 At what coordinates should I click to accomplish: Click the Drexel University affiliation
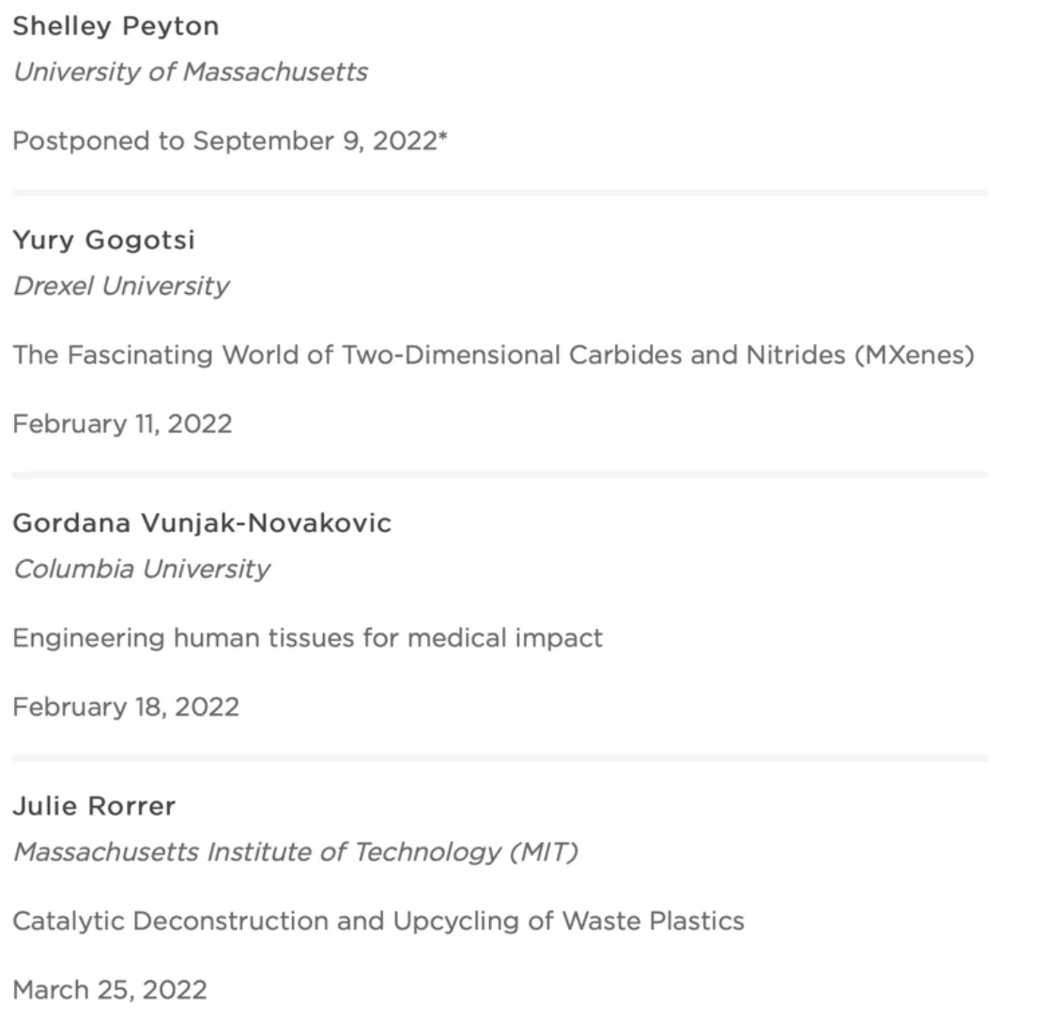(121, 287)
